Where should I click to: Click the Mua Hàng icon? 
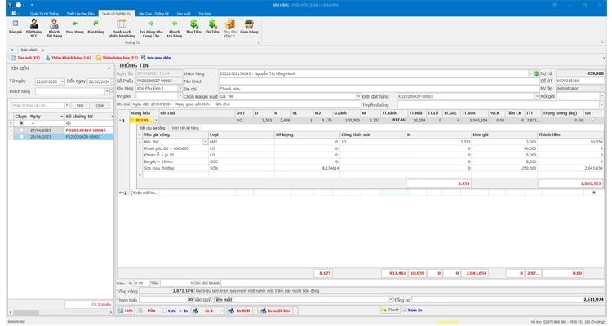(75, 24)
